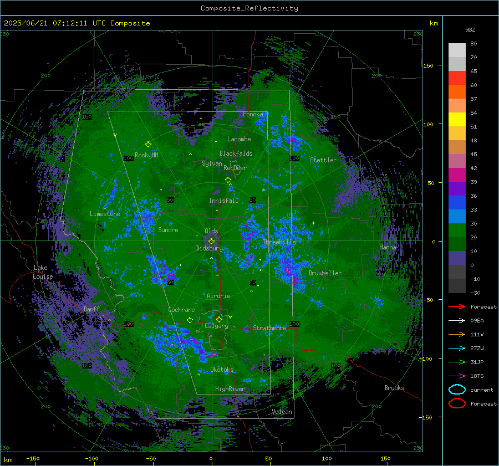Click the dBZ legend heading
The image size is (499, 466).
[470, 29]
